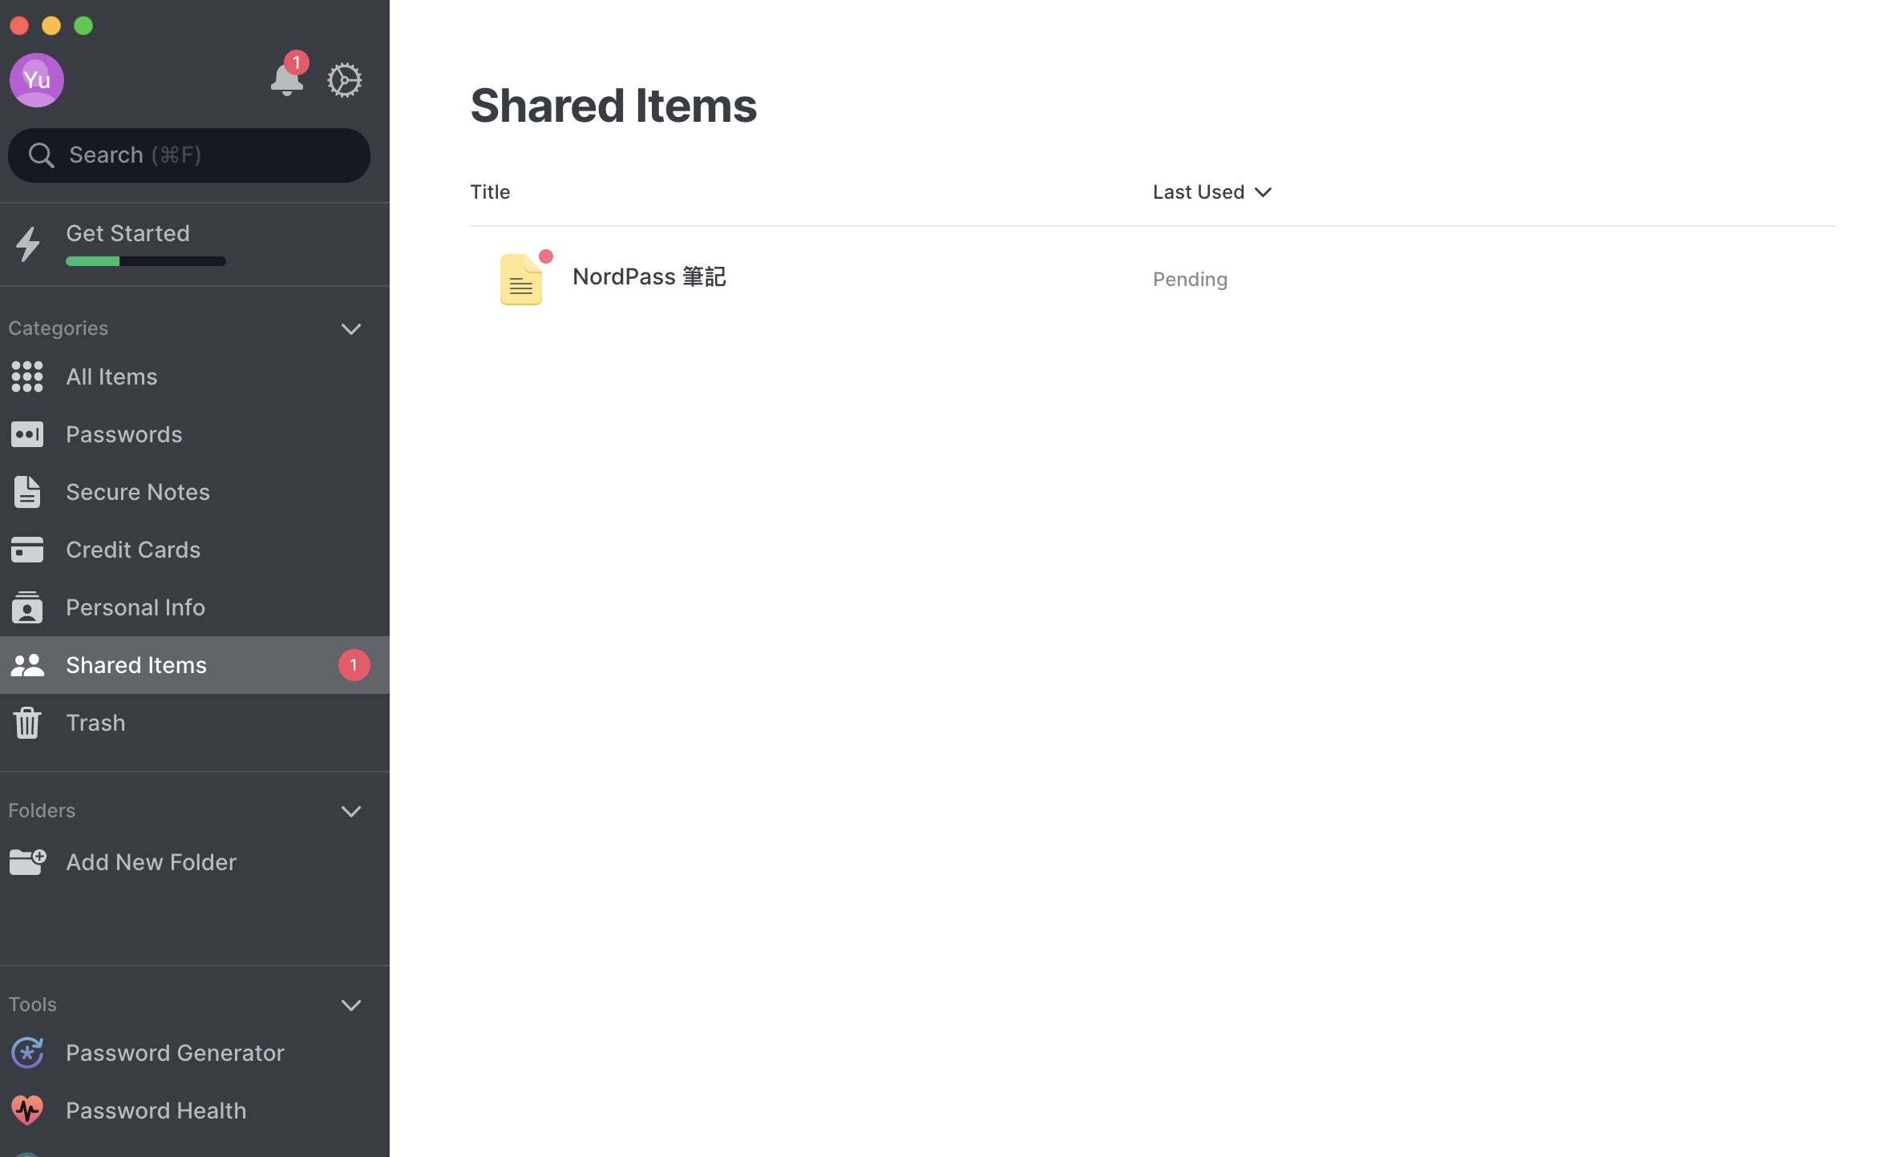
Task: Open the notifications bell
Action: 287,79
